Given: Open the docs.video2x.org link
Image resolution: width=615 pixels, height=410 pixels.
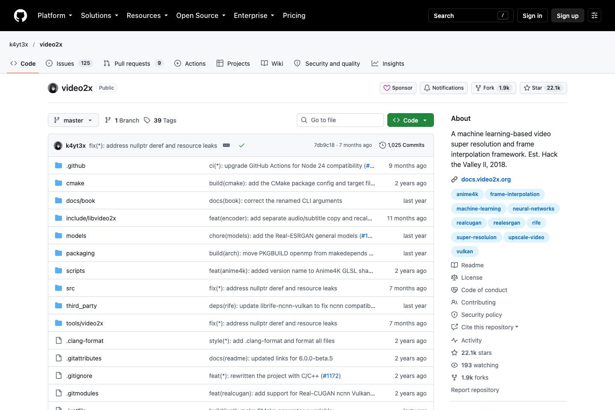Looking at the screenshot, I should pos(486,179).
